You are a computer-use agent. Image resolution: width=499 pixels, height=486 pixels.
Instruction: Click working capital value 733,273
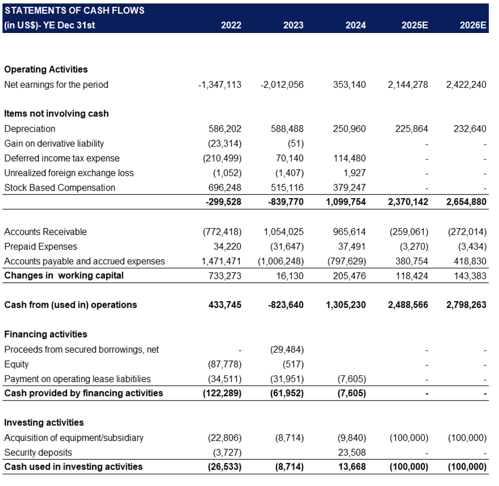[225, 276]
